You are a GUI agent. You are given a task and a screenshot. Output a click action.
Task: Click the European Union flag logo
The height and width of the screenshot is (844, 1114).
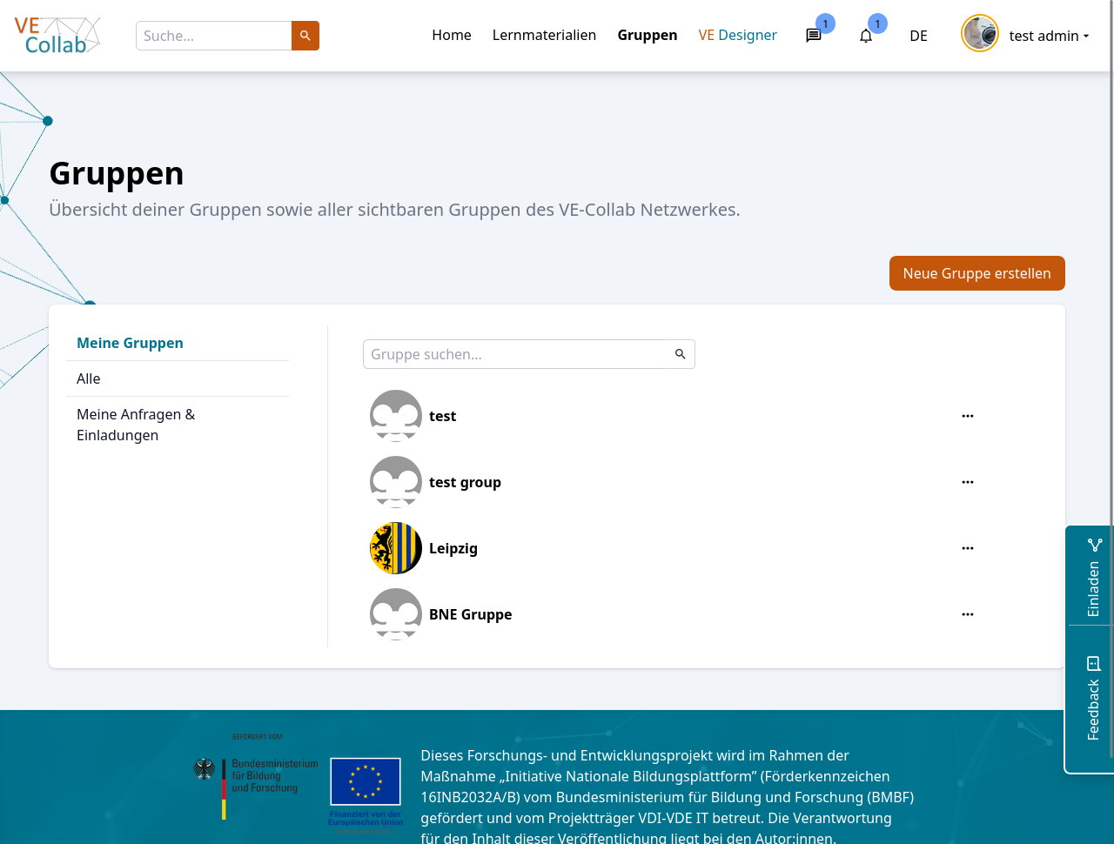tap(366, 781)
